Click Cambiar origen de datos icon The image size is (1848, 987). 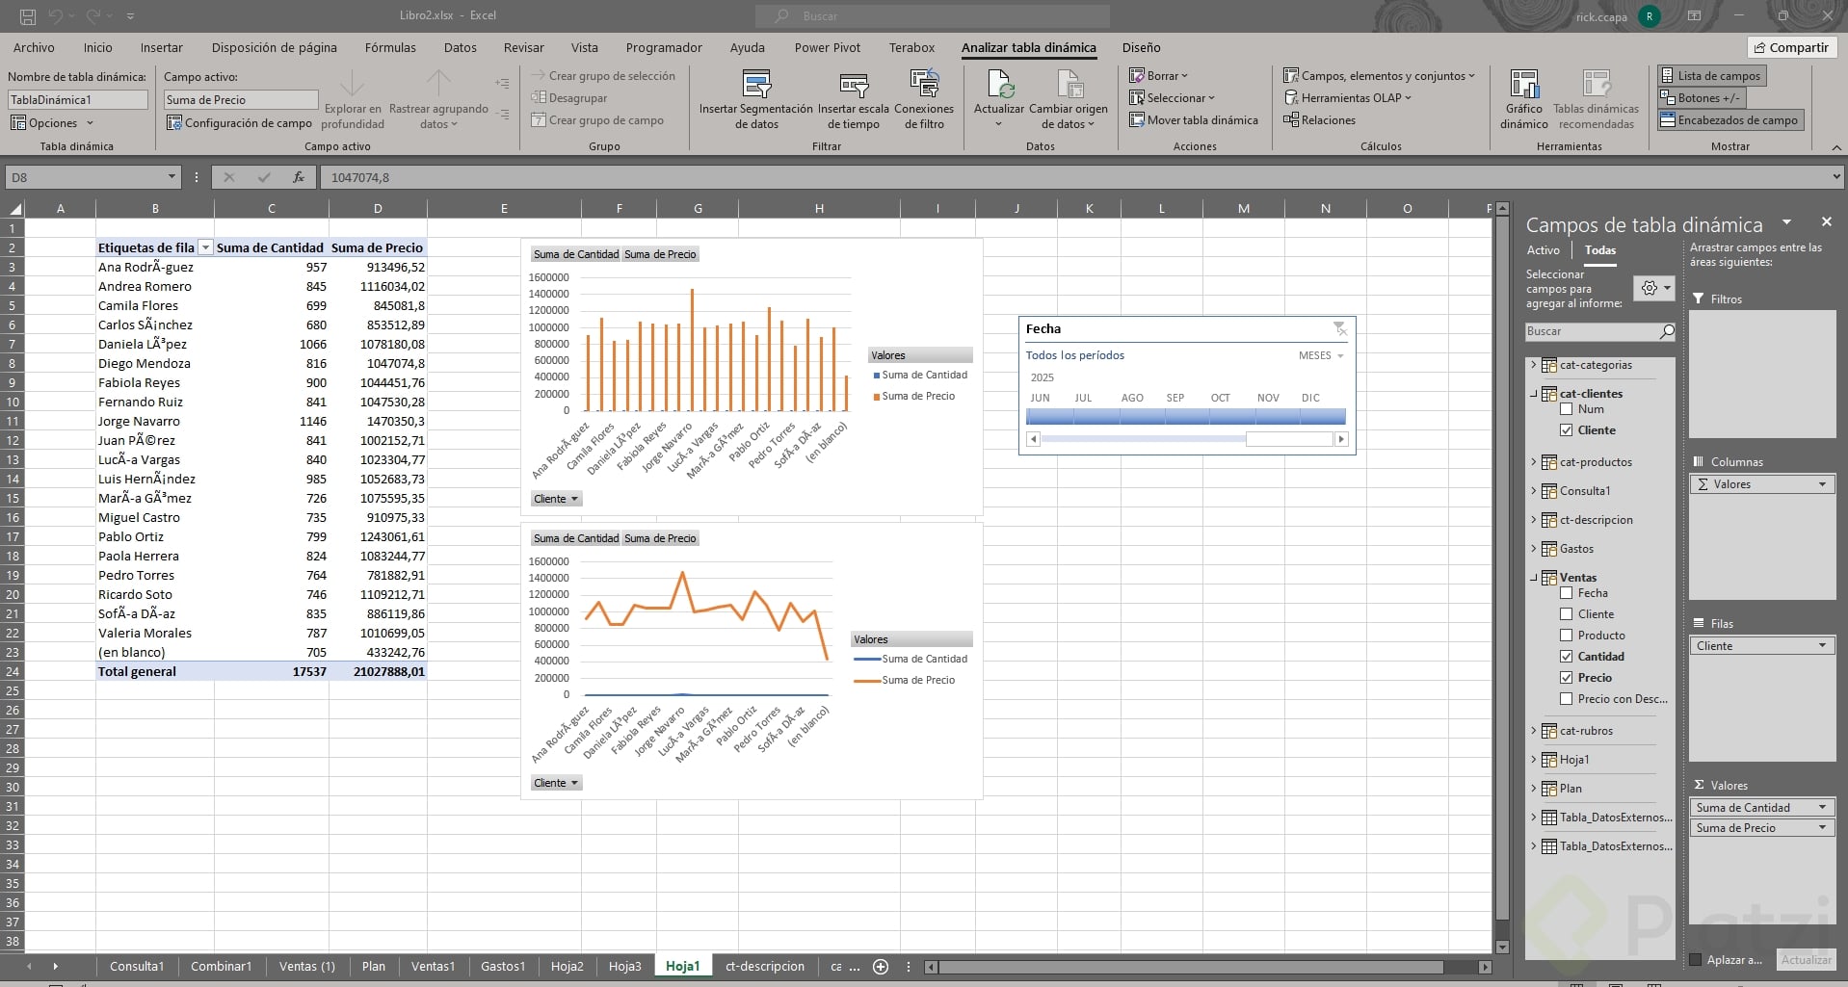pos(1069,84)
